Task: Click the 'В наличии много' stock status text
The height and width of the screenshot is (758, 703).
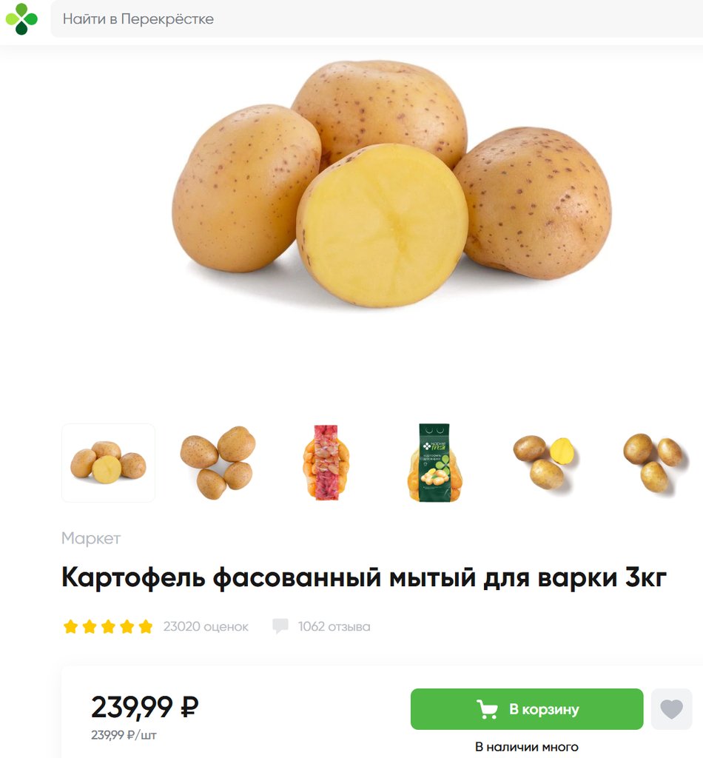Action: [x=527, y=747]
